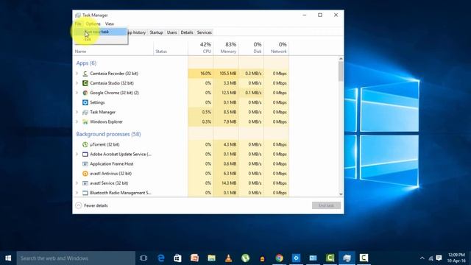
Task: Launch Microsoft Edge from the taskbar
Action: point(161,258)
